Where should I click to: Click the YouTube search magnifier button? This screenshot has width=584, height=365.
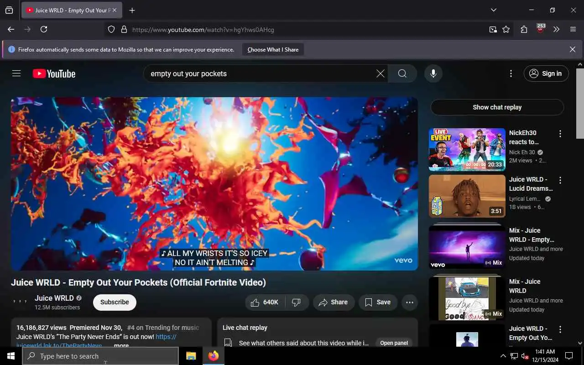[402, 73]
